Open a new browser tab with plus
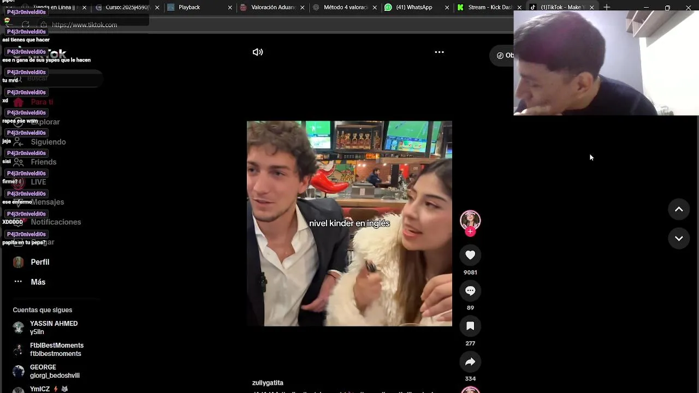The width and height of the screenshot is (699, 393). click(607, 7)
